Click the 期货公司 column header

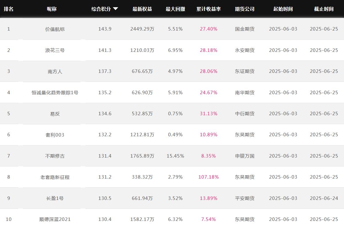(244, 9)
